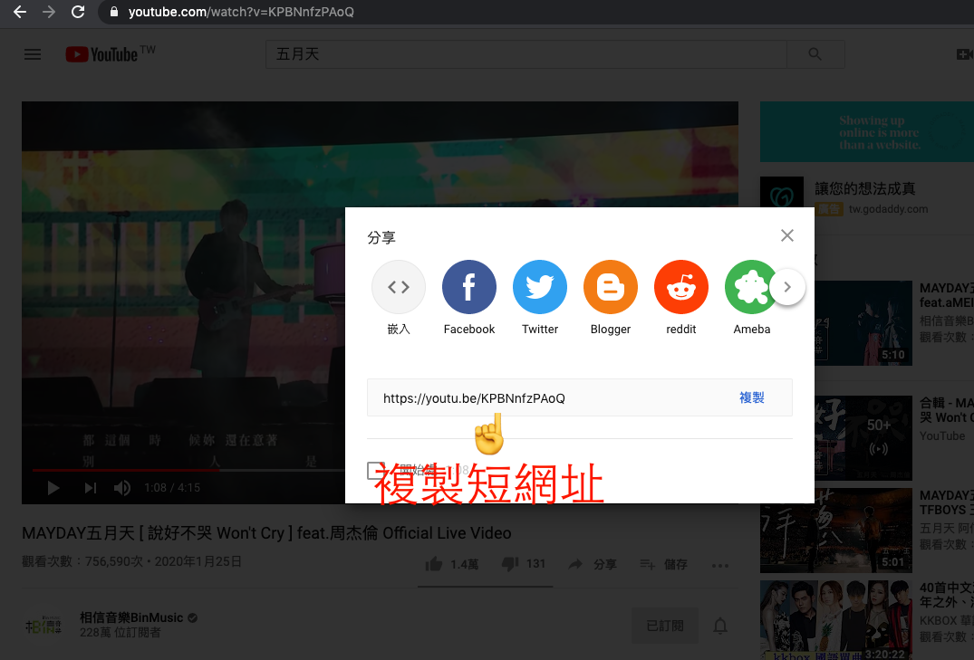Close the share (分享) dialog

pyautogui.click(x=787, y=235)
